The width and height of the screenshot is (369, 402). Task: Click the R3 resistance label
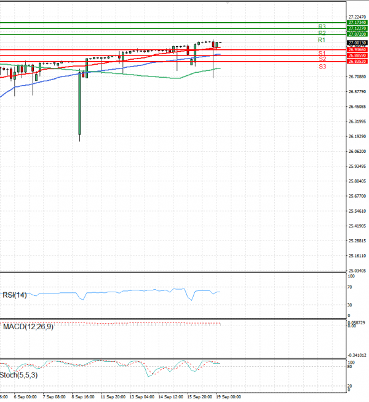tap(322, 27)
